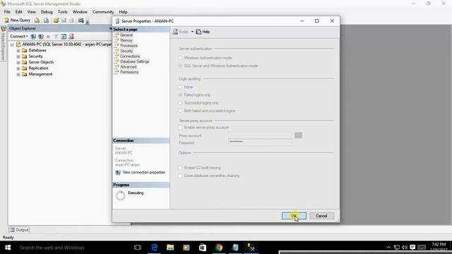
Task: Select the Server Objects tree item
Action: [x=41, y=62]
